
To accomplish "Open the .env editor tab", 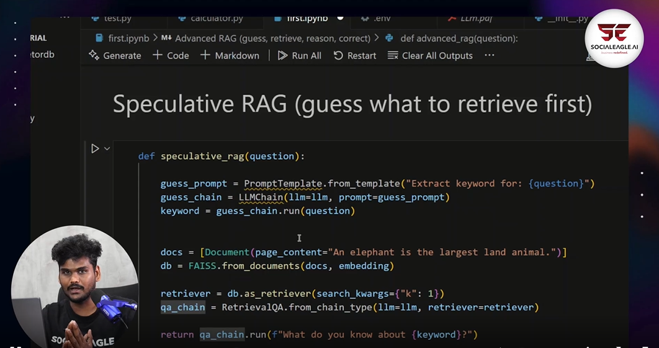I will point(381,19).
